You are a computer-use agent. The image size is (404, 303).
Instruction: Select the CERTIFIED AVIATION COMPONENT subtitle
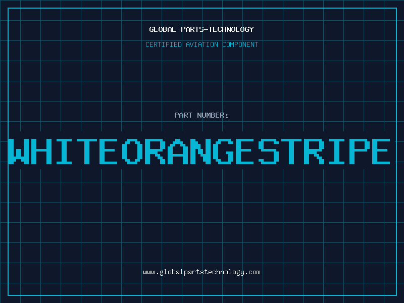click(x=201, y=44)
